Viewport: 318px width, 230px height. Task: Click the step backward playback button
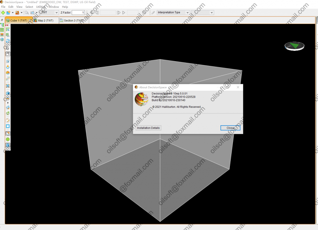coord(97,12)
